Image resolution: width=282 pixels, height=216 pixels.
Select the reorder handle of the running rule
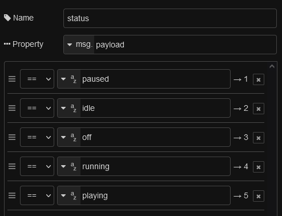pyautogui.click(x=12, y=166)
